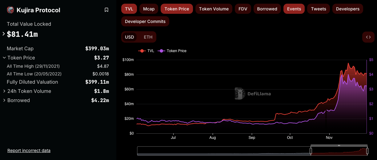Click the selected range bar above the time slider
This screenshot has height=160, width=377.
coord(339,145)
